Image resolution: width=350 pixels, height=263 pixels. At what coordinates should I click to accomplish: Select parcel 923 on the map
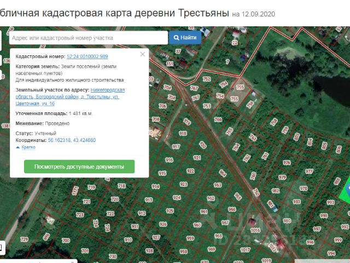point(184,184)
